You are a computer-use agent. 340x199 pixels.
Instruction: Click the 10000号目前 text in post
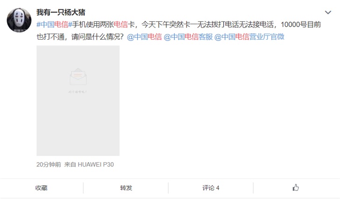pos(301,24)
